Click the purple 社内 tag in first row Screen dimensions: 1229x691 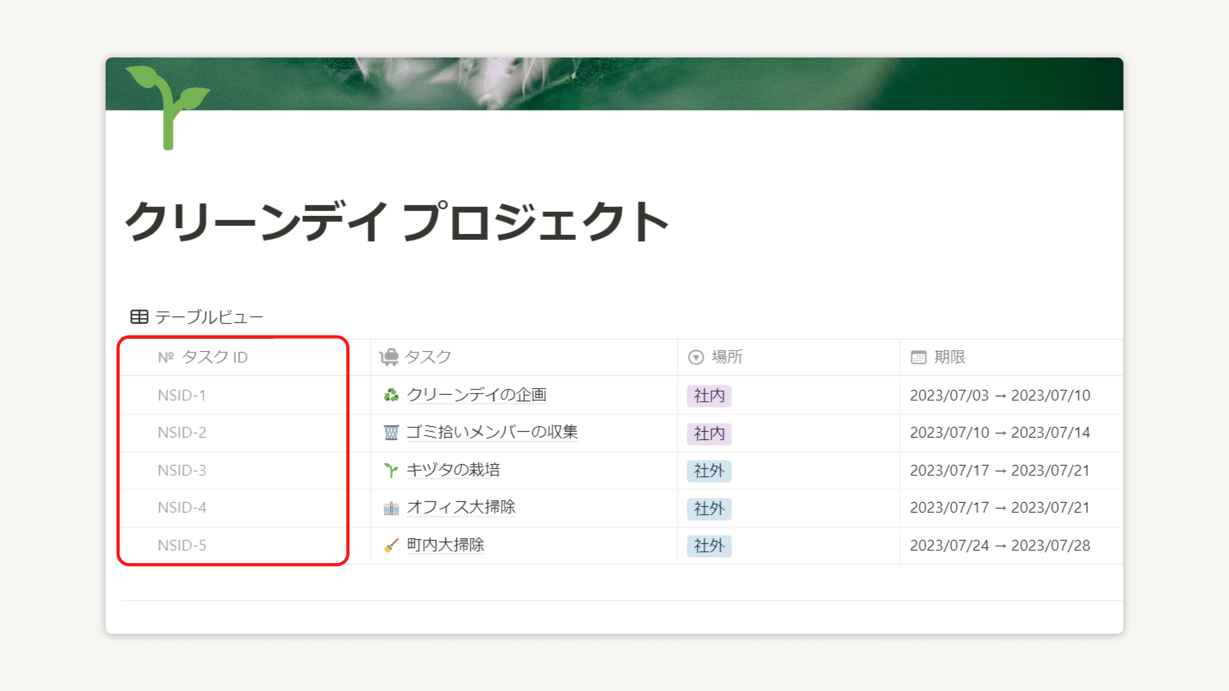[709, 396]
